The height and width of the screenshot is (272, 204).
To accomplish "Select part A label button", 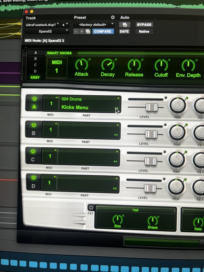I will [x=34, y=107].
